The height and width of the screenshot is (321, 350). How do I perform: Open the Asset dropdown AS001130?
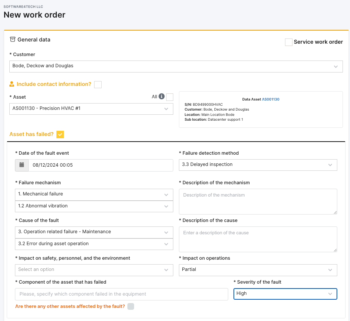click(91, 109)
